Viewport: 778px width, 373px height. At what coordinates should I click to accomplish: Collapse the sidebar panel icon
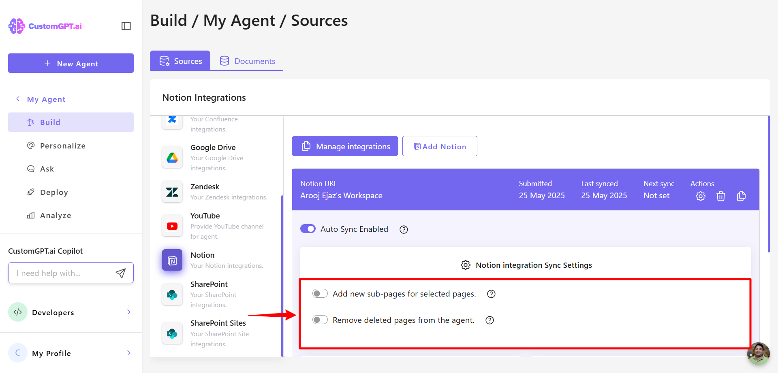pos(126,26)
